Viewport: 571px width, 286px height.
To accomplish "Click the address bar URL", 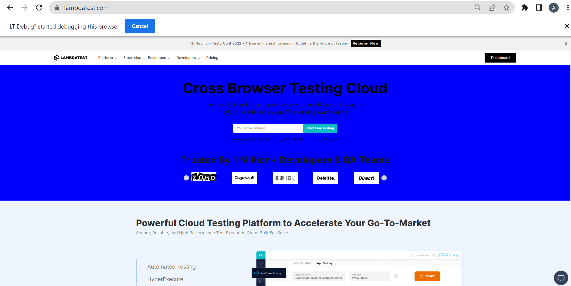I will (86, 8).
